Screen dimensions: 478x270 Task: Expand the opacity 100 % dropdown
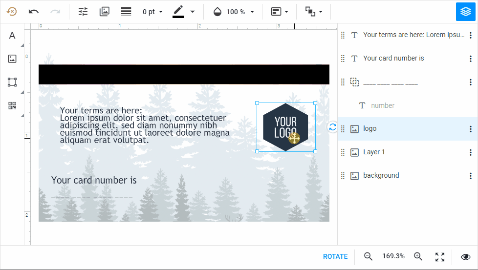click(234, 12)
